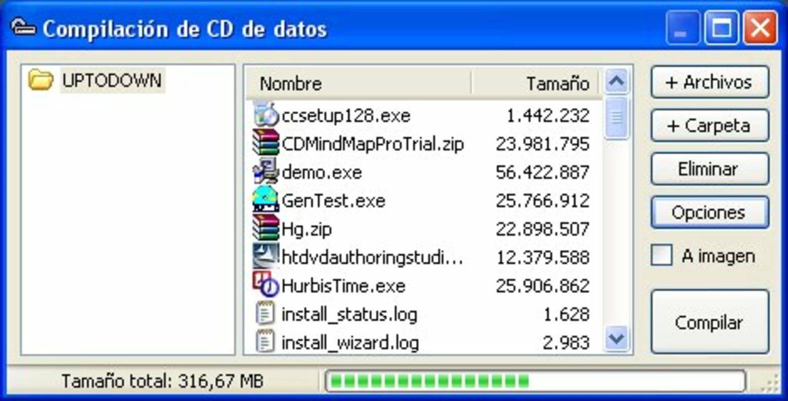788x401 pixels.
Task: Select the Hg.zip archive icon
Action: (266, 228)
